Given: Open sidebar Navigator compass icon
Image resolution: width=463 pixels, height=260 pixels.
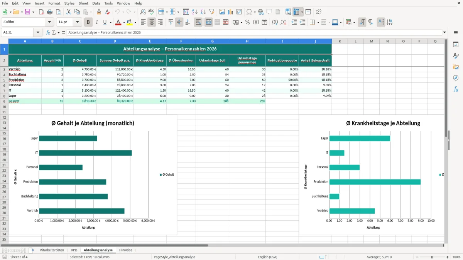Looking at the screenshot, I should pyautogui.click(x=456, y=78).
